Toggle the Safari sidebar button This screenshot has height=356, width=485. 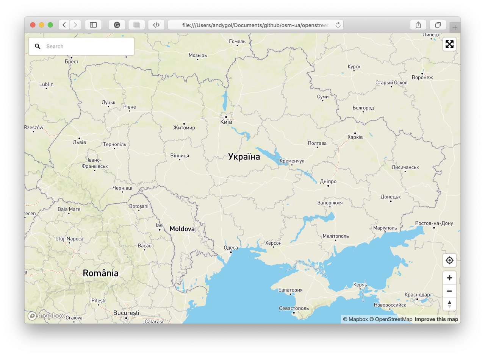tap(93, 25)
